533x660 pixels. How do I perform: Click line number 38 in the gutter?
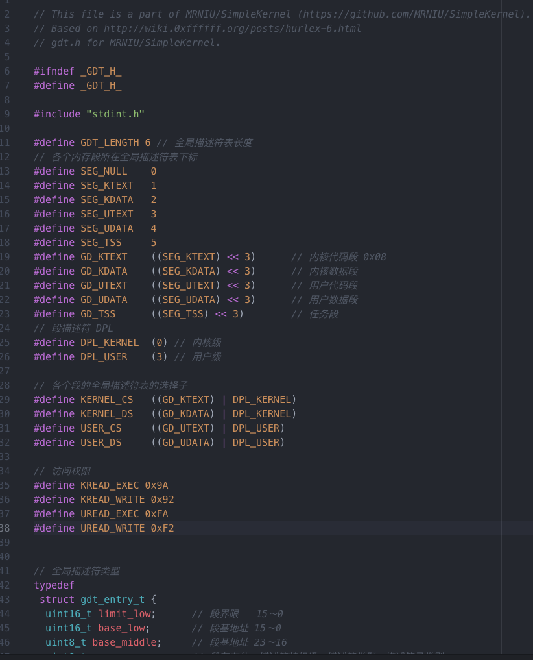click(x=5, y=528)
